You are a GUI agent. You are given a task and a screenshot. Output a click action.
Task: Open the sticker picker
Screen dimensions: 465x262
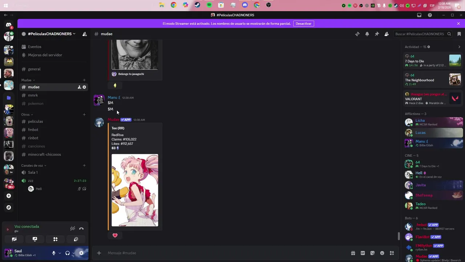[372, 253]
